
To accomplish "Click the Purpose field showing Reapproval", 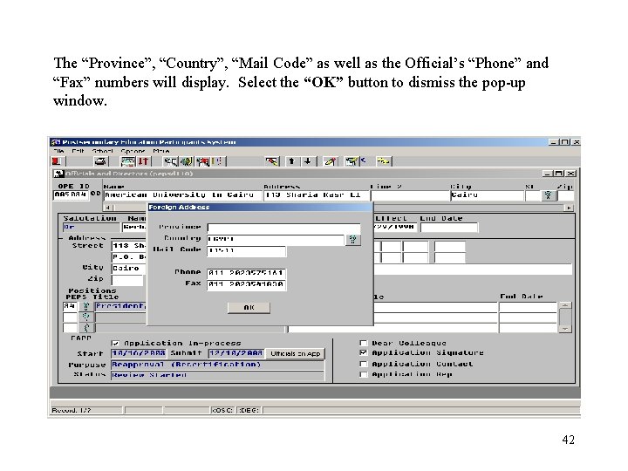I will point(217,365).
